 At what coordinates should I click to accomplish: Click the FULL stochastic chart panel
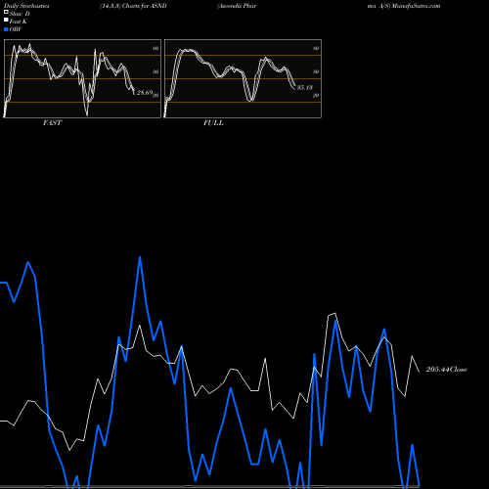[x=243, y=78]
